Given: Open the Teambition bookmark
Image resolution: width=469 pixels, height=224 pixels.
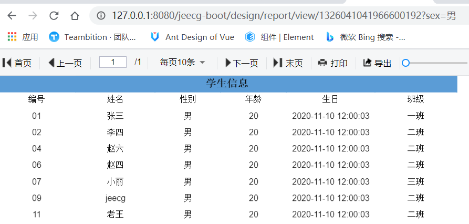Looking at the screenshot, I should click(x=92, y=37).
